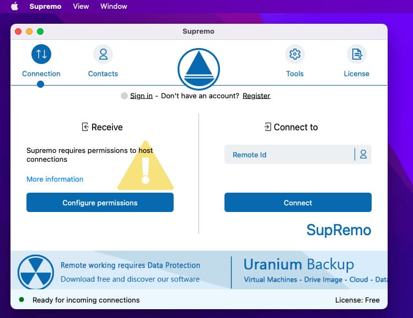The width and height of the screenshot is (413, 318).
Task: Click the Configure permissions button
Action: [100, 203]
